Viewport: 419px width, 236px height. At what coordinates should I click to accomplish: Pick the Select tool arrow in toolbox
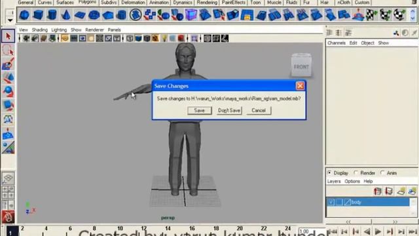pos(8,36)
